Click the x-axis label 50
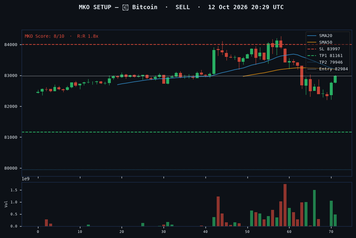This screenshot has width=356, height=238. pyautogui.click(x=247, y=232)
